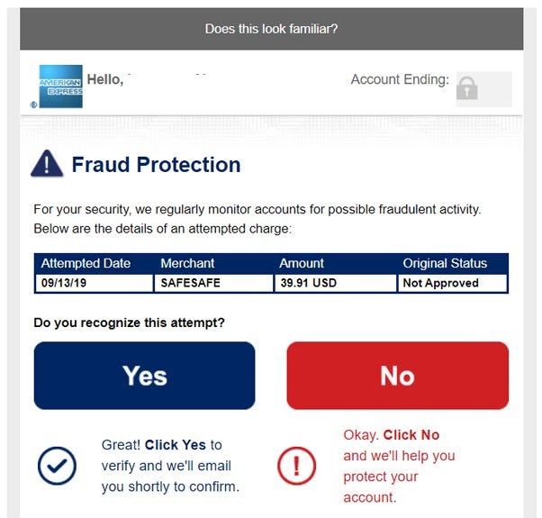Click the 09/13/19 date cell
The height and width of the screenshot is (518, 542).
(94, 283)
